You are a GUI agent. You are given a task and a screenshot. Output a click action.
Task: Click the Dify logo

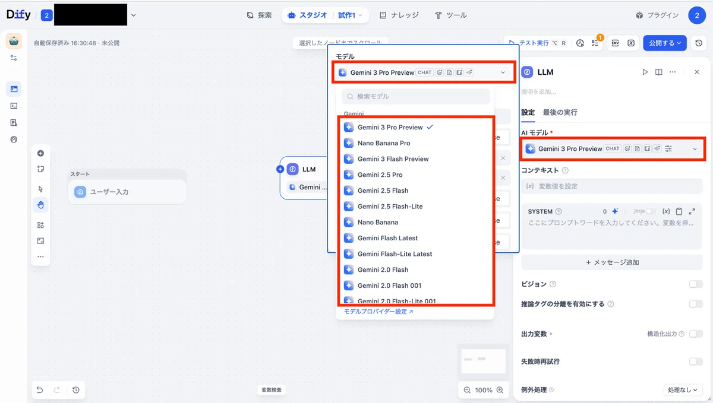click(x=18, y=15)
